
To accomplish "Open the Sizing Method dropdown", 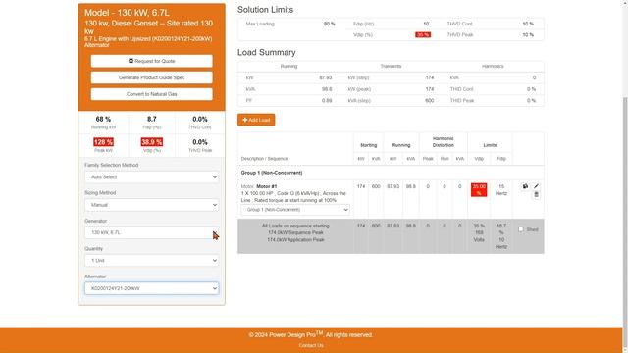I will coord(152,205).
